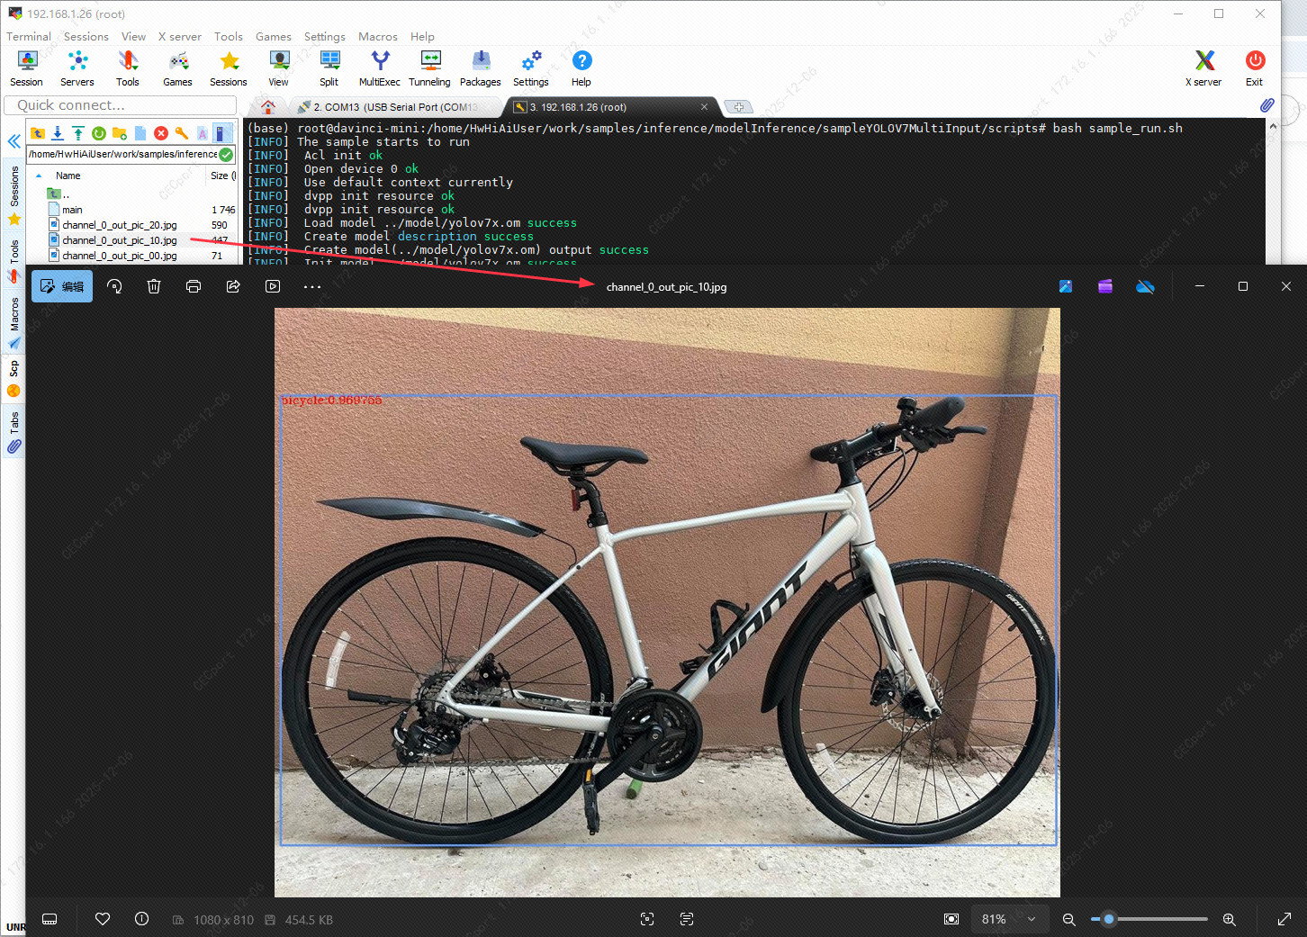Delete the image with trash icon
Image resolution: width=1307 pixels, height=937 pixels.
[154, 286]
